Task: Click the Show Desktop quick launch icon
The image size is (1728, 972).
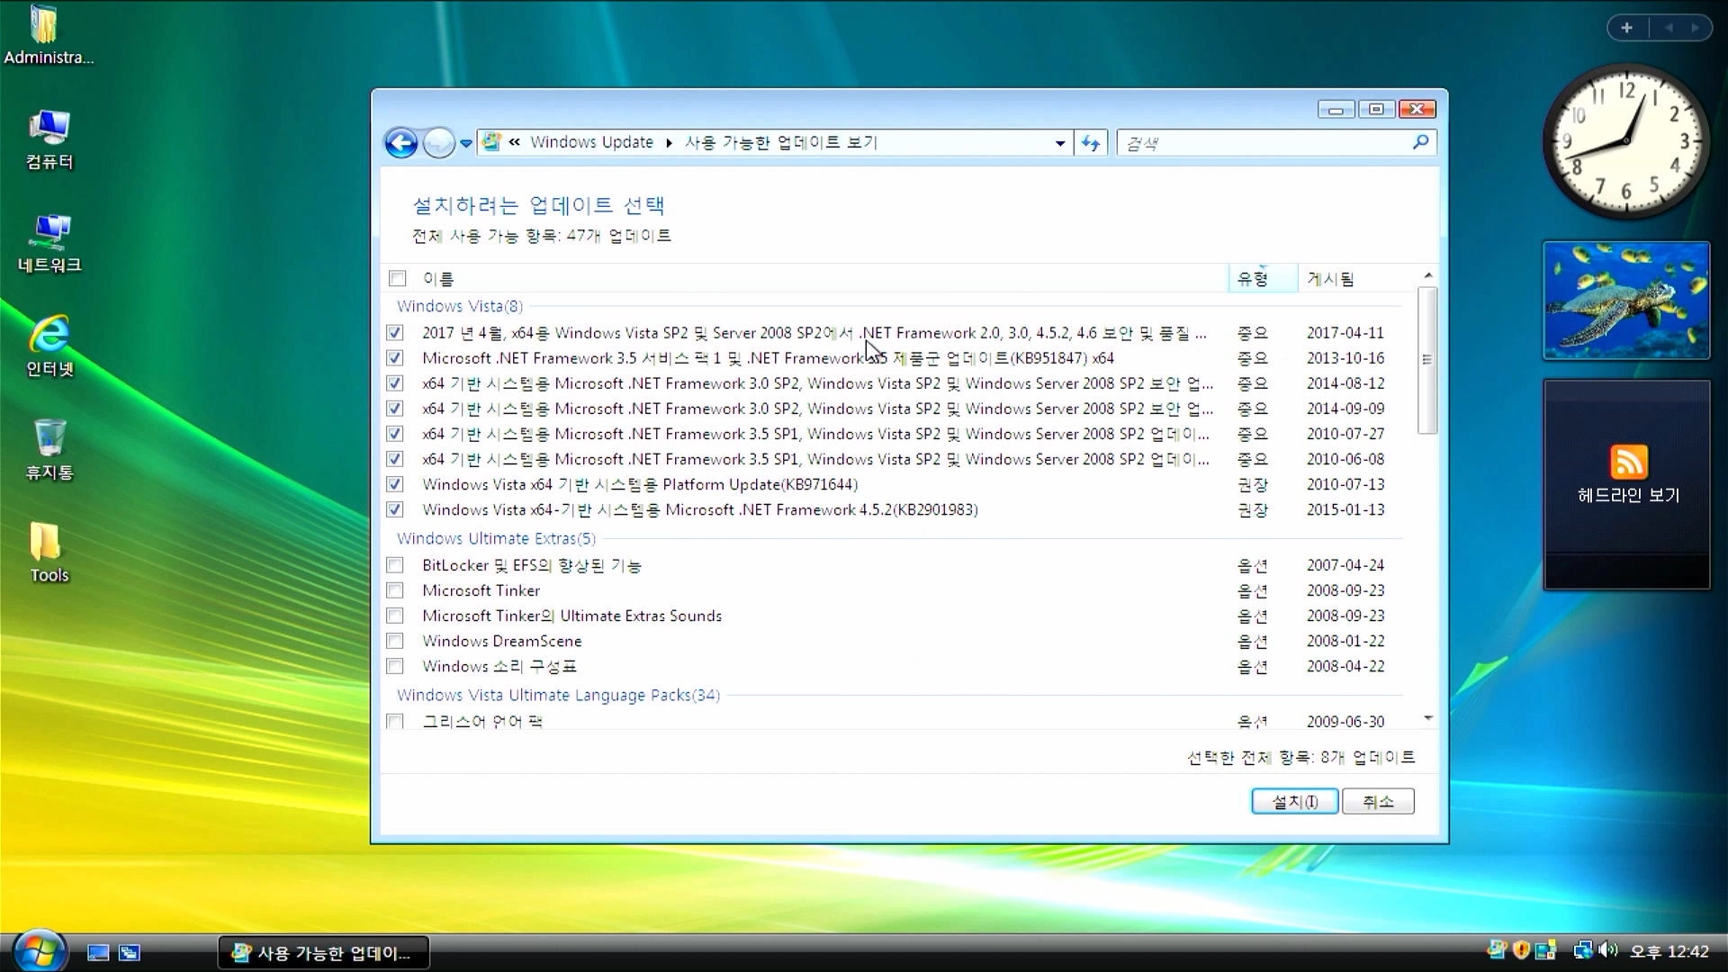Action: [x=98, y=953]
